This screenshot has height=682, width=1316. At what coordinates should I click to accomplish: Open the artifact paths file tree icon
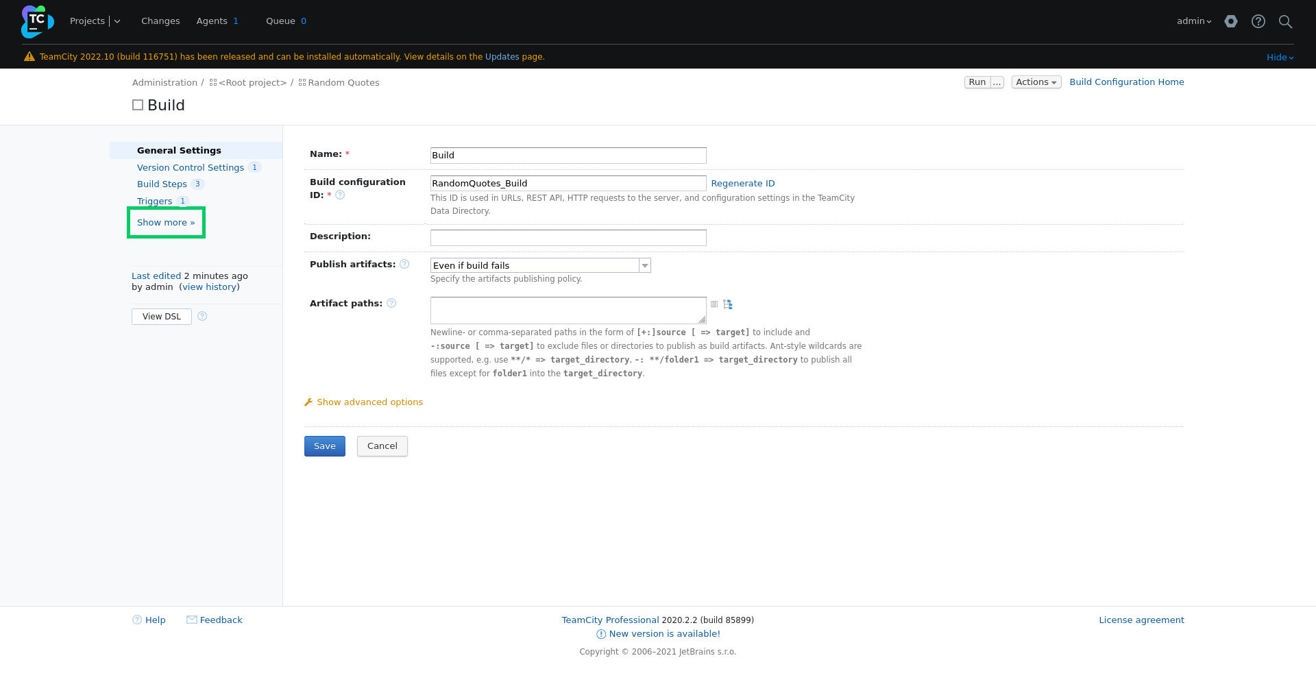[x=728, y=304]
